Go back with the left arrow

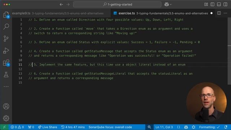pyautogui.click(x=61, y=4)
